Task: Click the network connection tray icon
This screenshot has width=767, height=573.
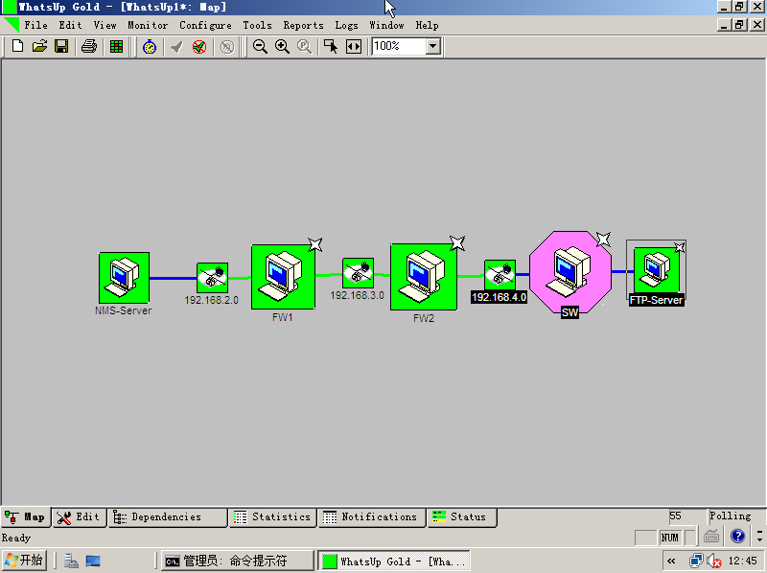Action: (696, 561)
